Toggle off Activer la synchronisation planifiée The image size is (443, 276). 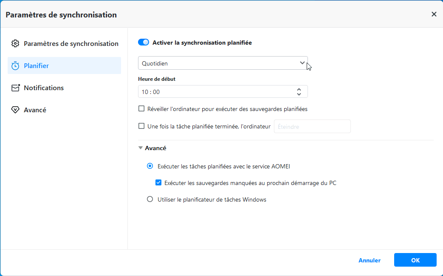[144, 43]
